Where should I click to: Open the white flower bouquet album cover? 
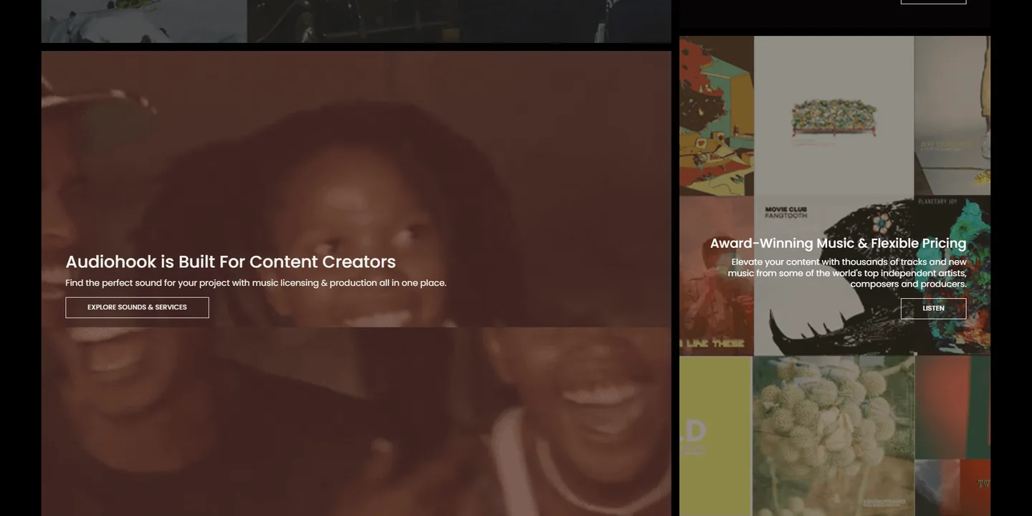click(833, 436)
